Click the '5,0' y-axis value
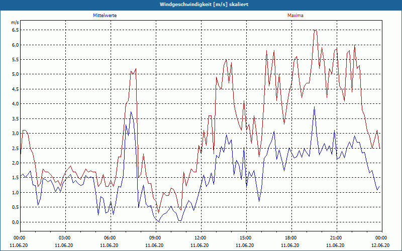Viewport: 402px width, 251px height. click(x=15, y=74)
